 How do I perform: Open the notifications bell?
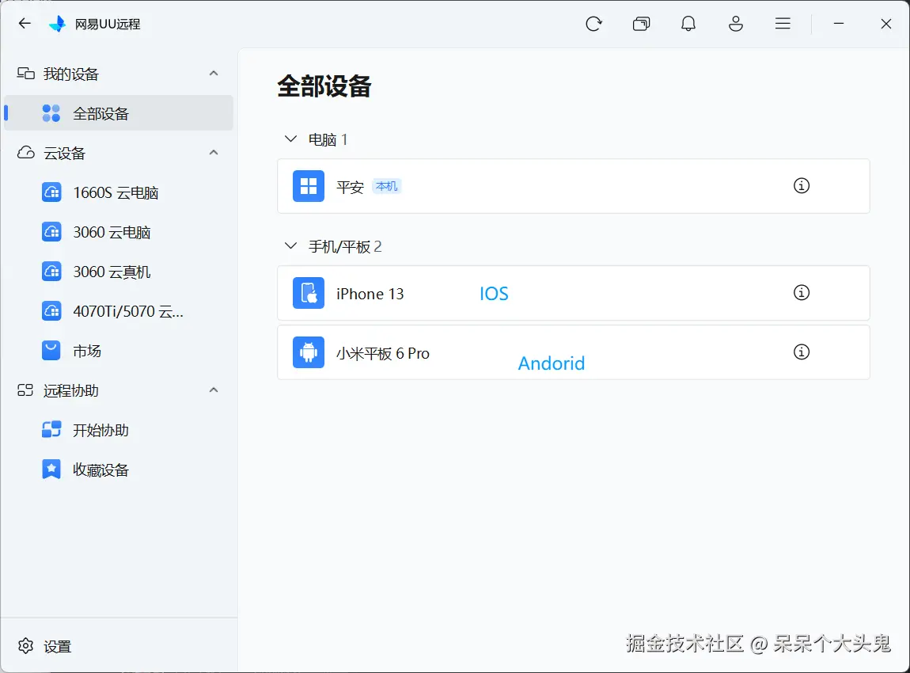pos(688,24)
